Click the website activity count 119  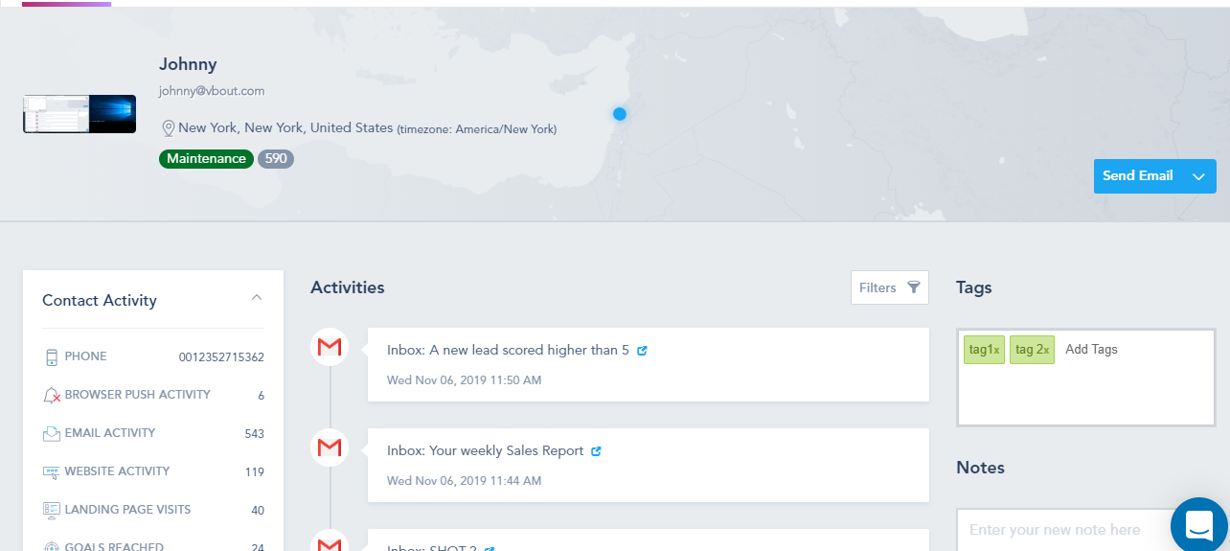[254, 472]
